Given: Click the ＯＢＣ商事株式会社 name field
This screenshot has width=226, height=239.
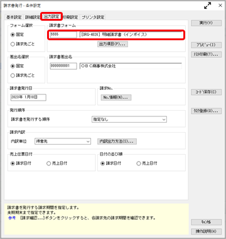Looking at the screenshot, I should 131,66.
